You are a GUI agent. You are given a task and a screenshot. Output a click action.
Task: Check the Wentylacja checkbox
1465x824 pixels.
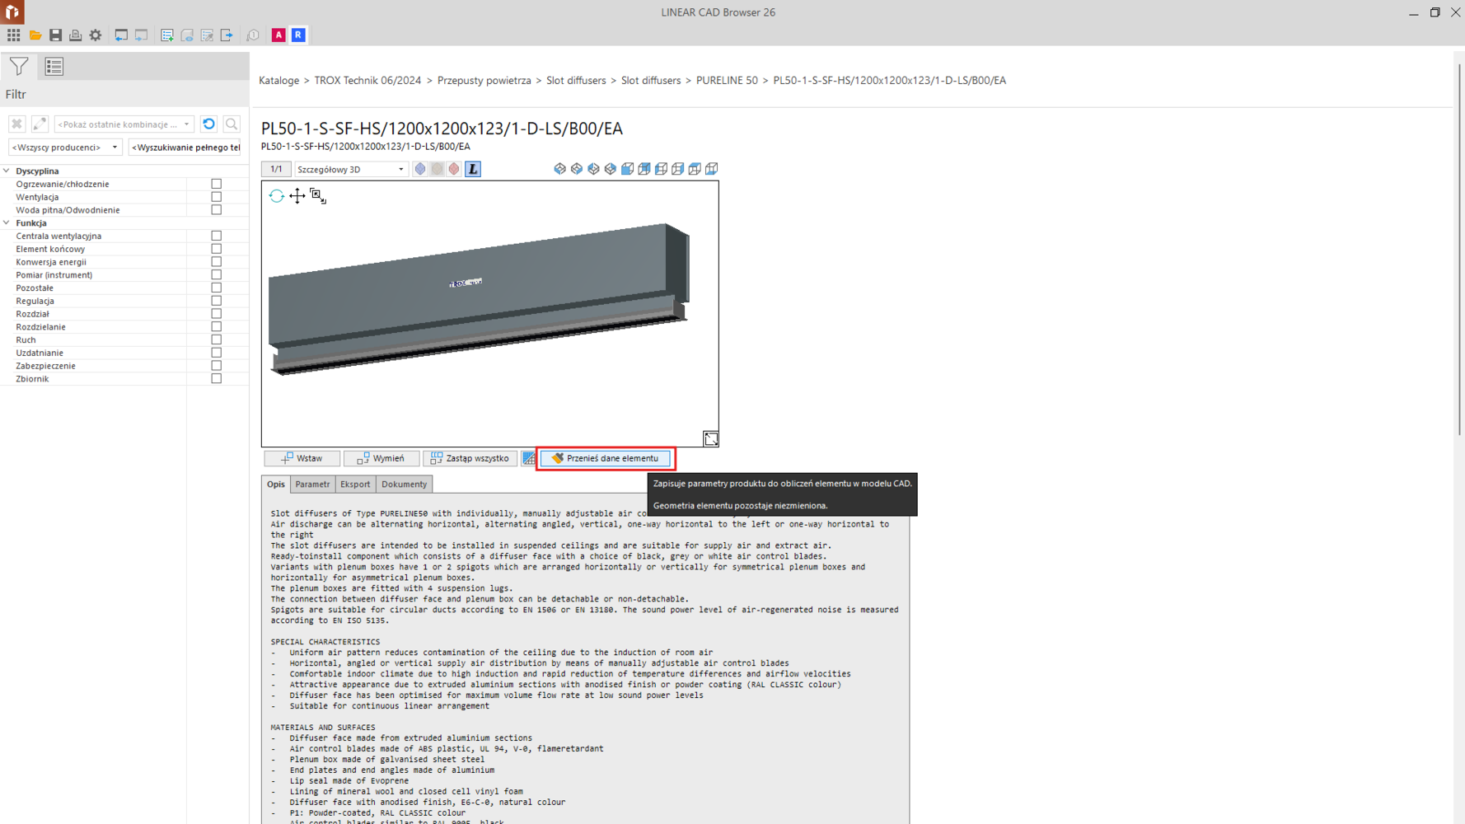(x=217, y=197)
